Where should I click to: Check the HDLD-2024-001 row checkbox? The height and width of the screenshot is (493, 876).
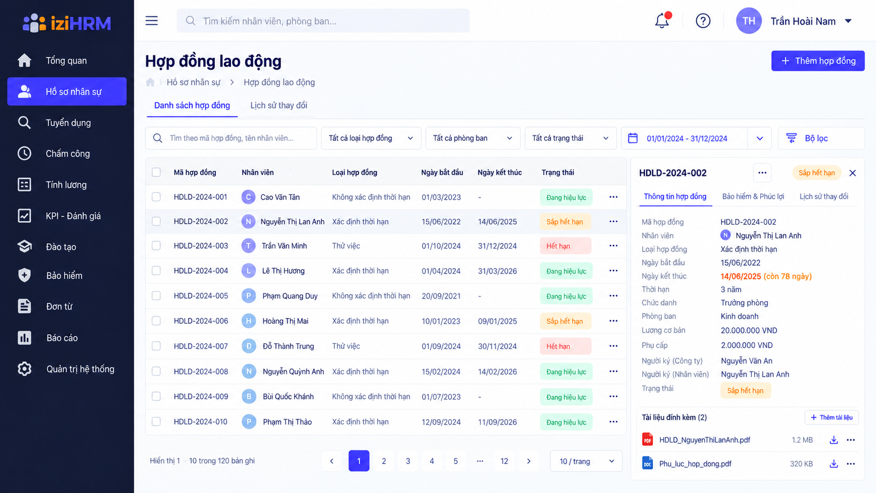(x=156, y=197)
